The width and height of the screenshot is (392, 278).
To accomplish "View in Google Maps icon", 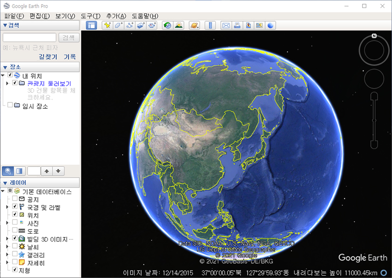I will point(259,25).
